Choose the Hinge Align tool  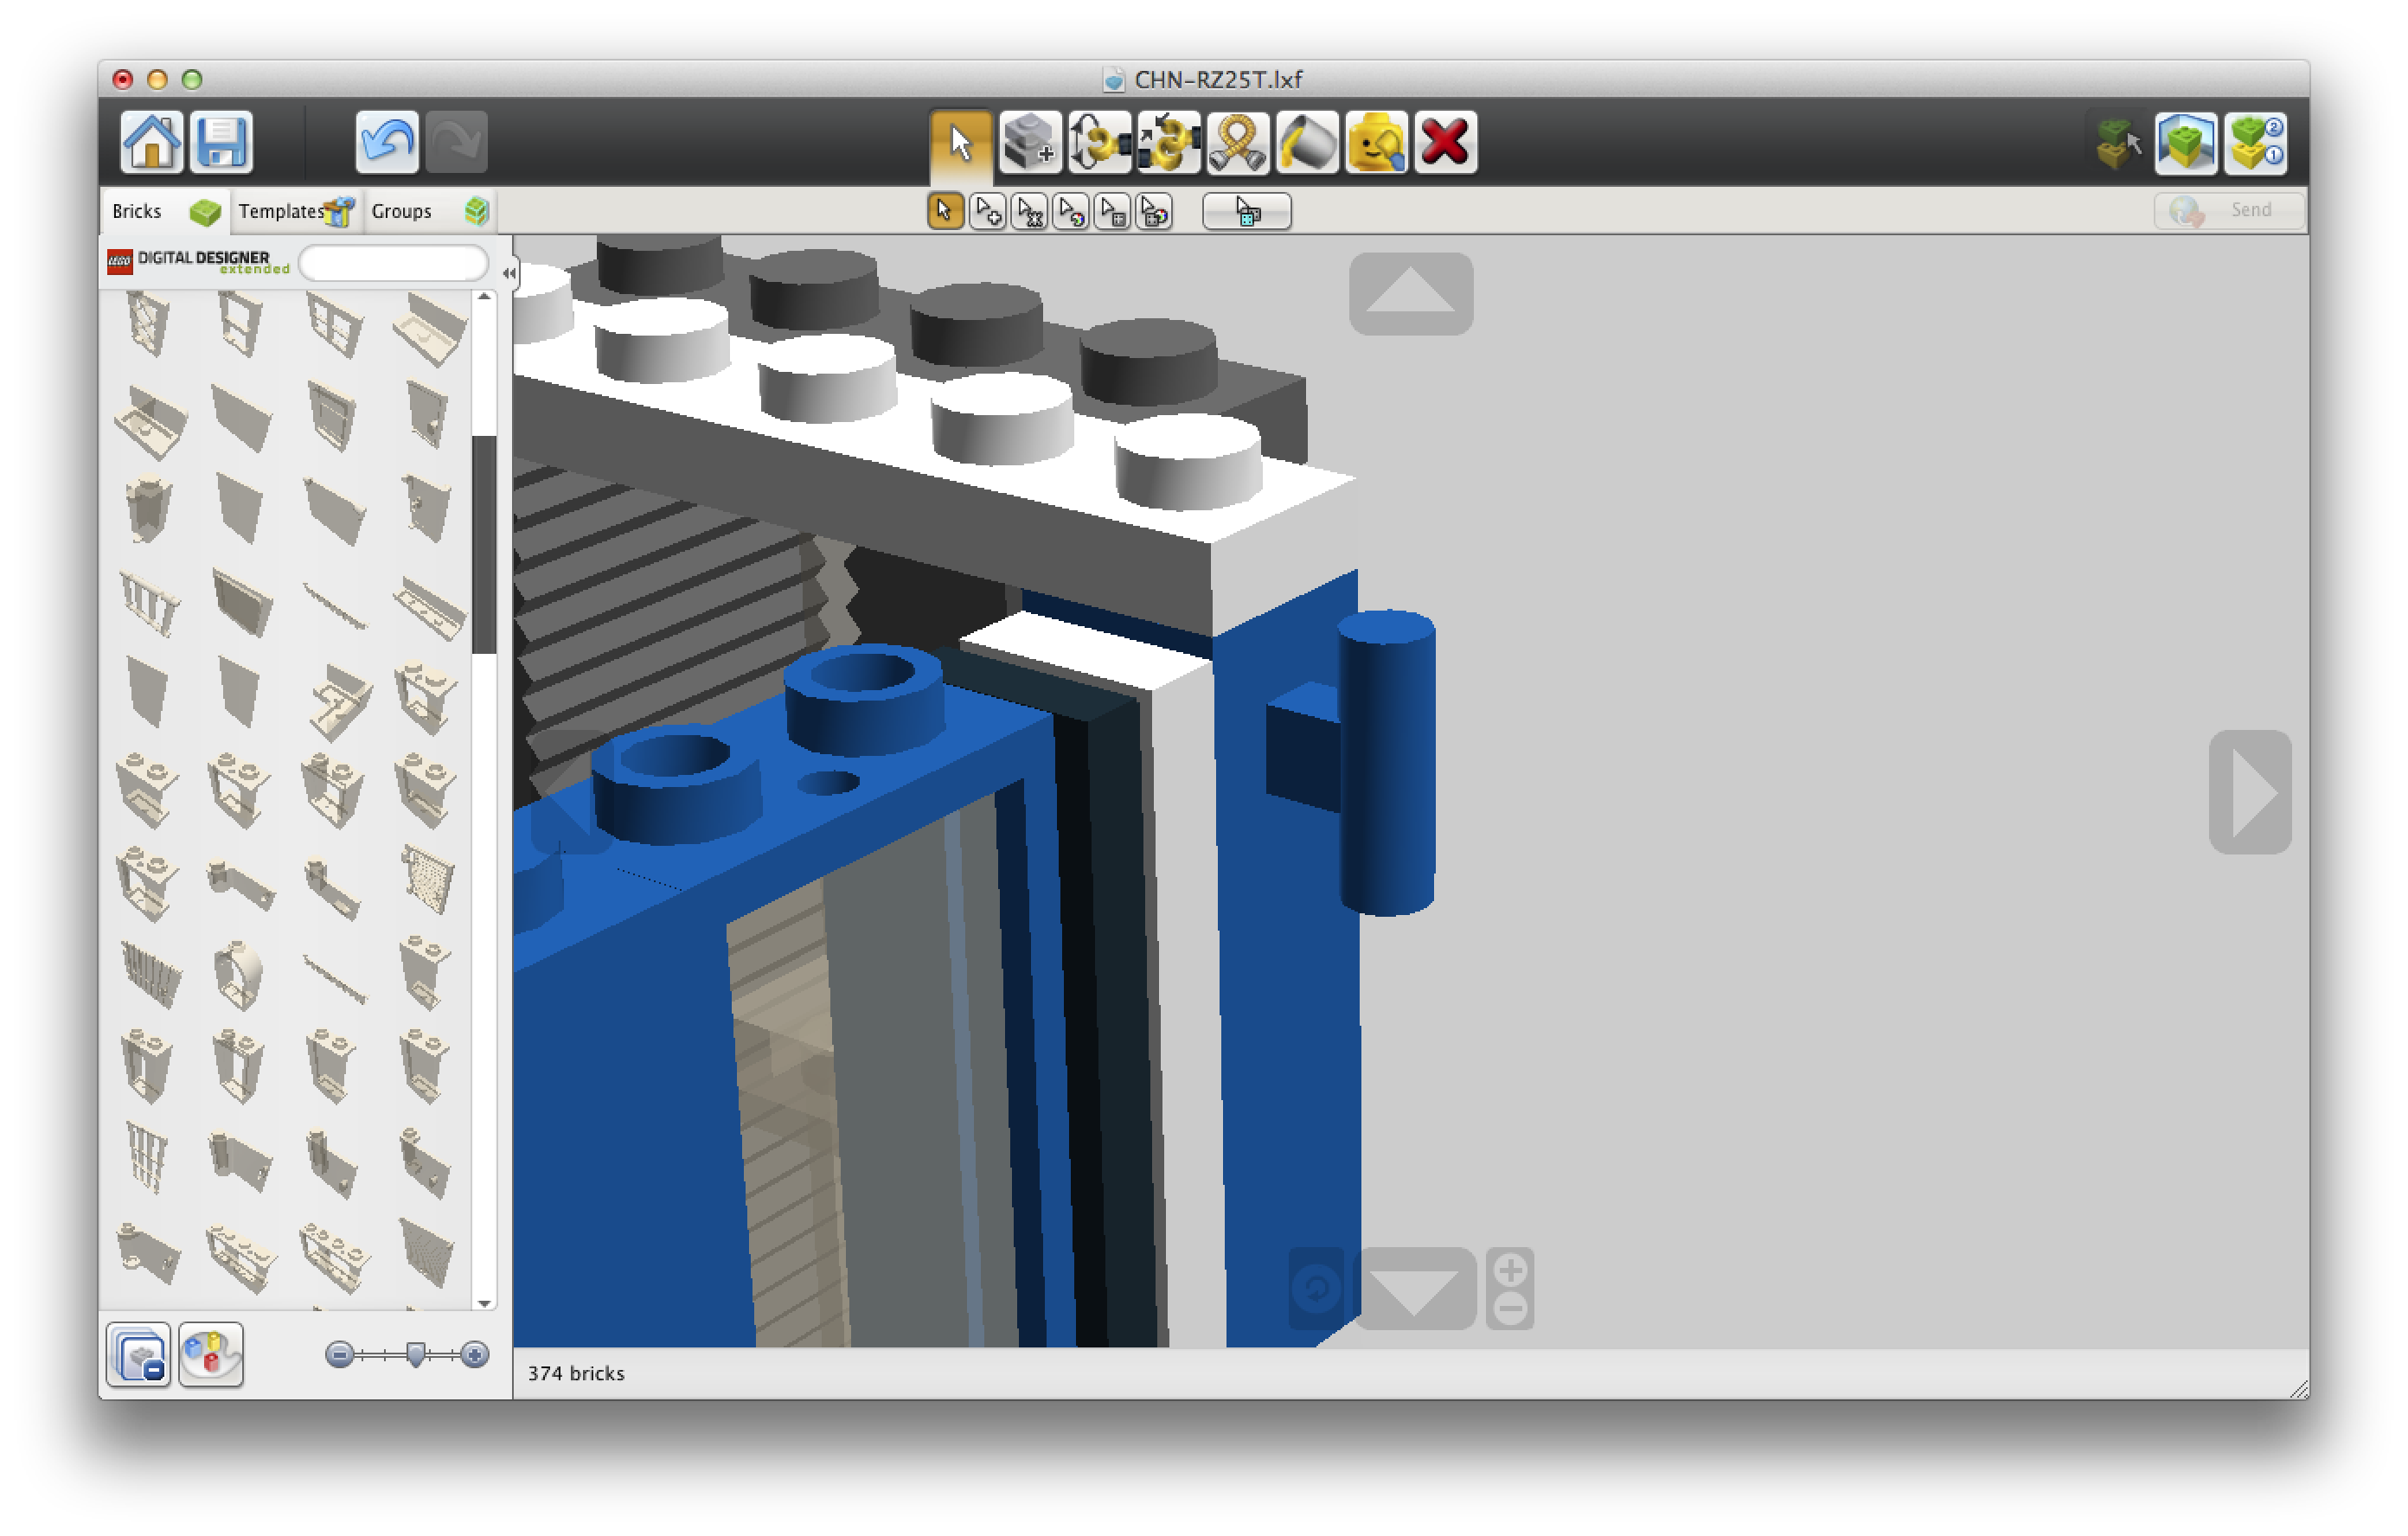1168,143
